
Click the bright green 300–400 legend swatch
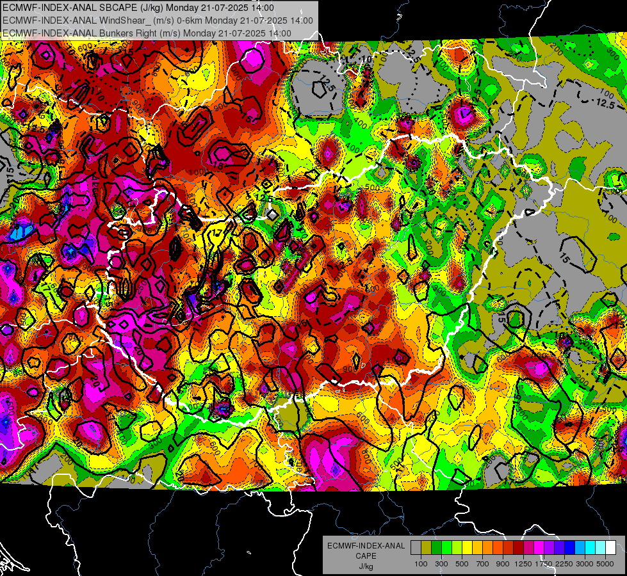point(446,548)
